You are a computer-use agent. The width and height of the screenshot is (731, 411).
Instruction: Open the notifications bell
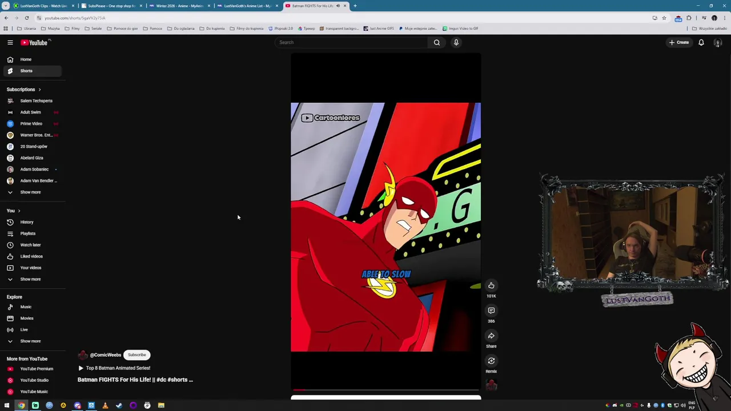701,42
